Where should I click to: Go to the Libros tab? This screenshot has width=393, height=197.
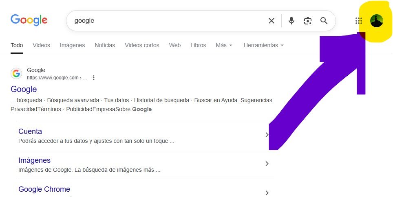point(198,45)
